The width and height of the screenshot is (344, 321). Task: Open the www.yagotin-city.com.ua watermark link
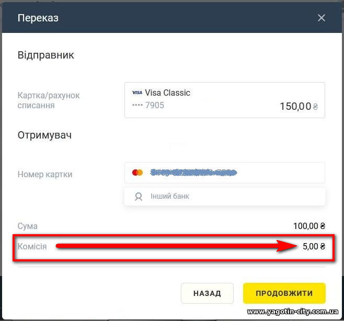(293, 312)
